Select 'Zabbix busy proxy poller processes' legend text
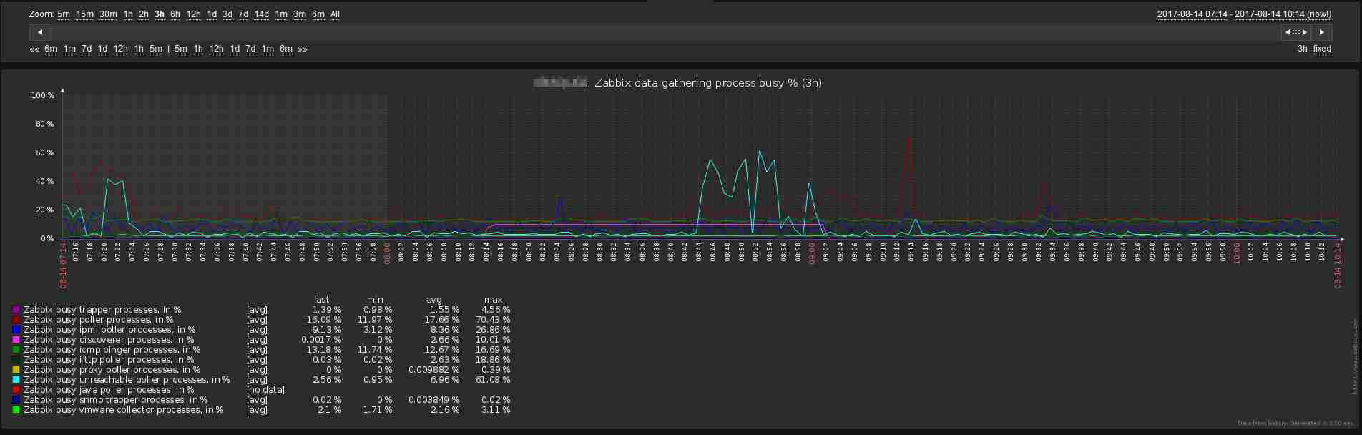The height and width of the screenshot is (435, 1362). [112, 370]
